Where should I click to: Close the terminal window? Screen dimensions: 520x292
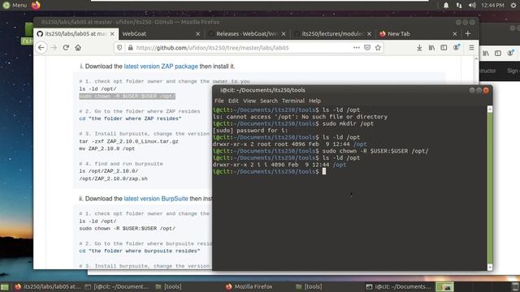point(486,90)
